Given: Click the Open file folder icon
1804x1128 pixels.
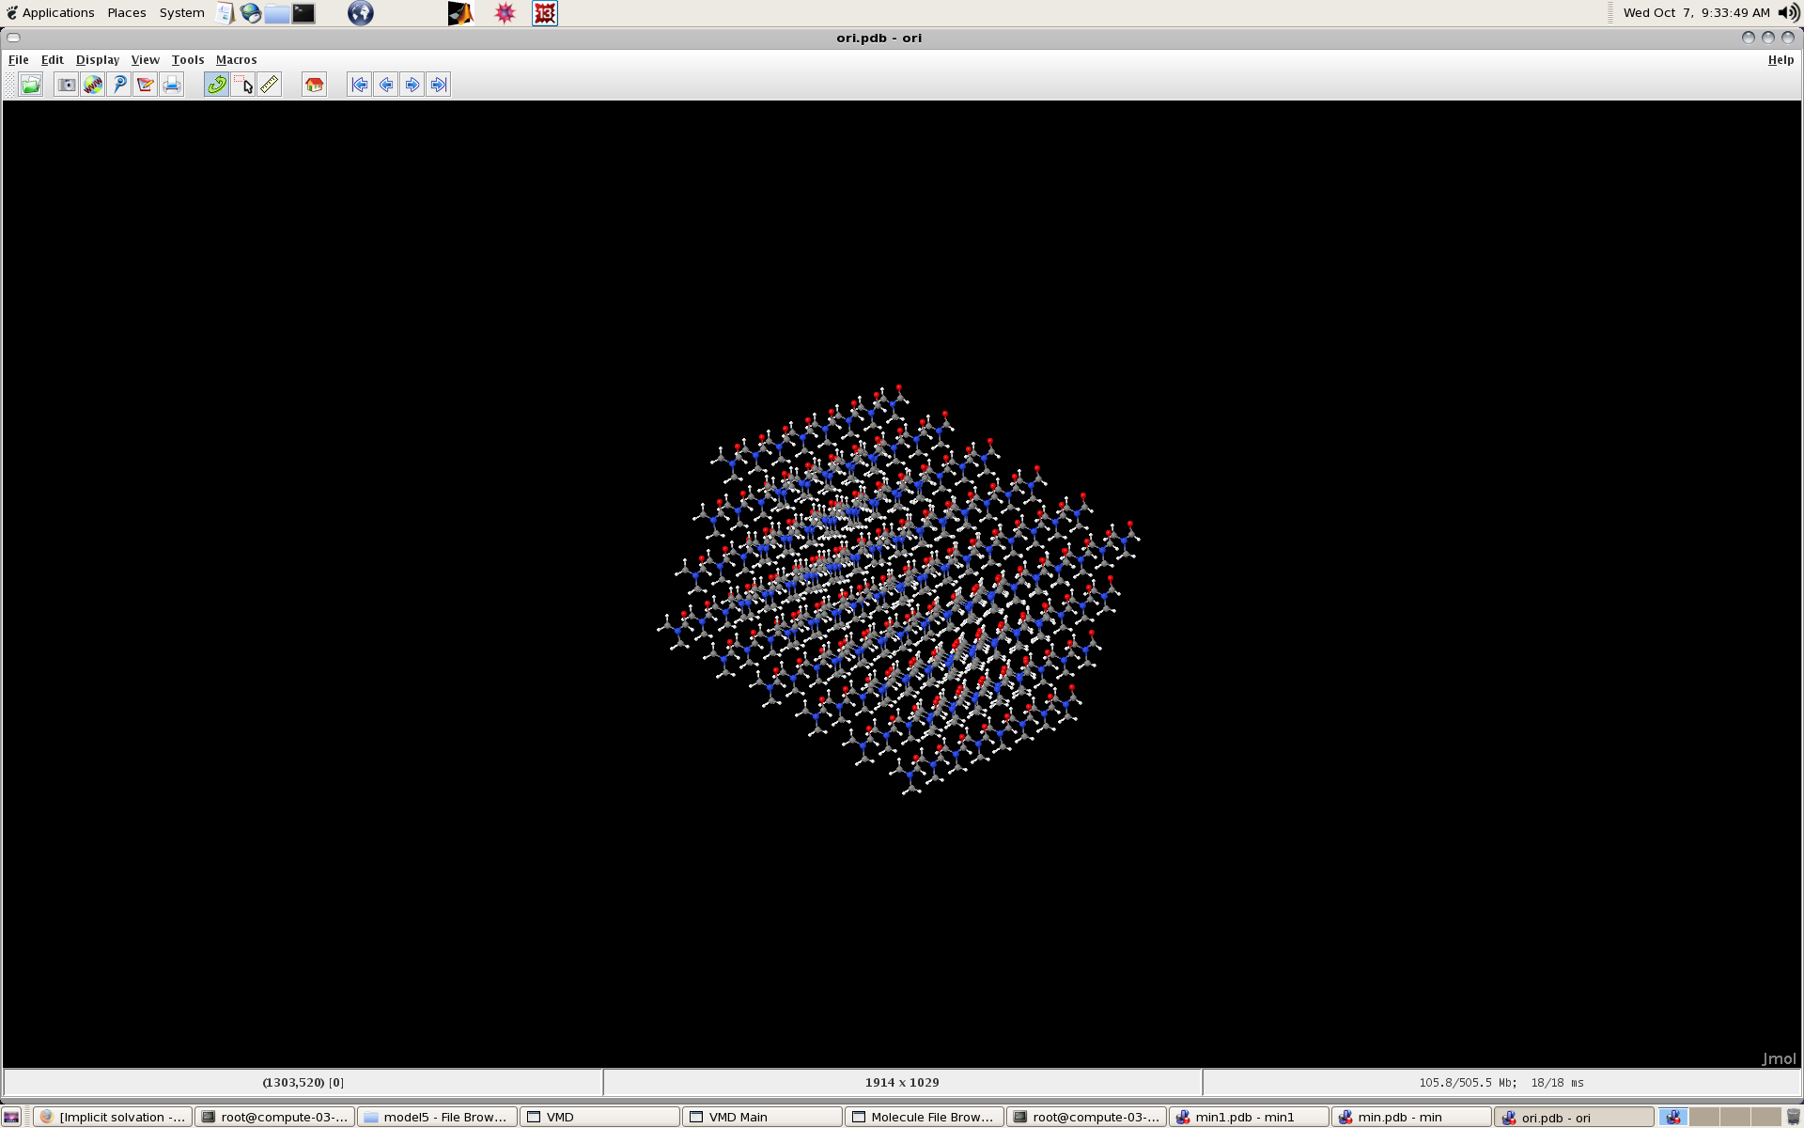Looking at the screenshot, I should tap(30, 85).
